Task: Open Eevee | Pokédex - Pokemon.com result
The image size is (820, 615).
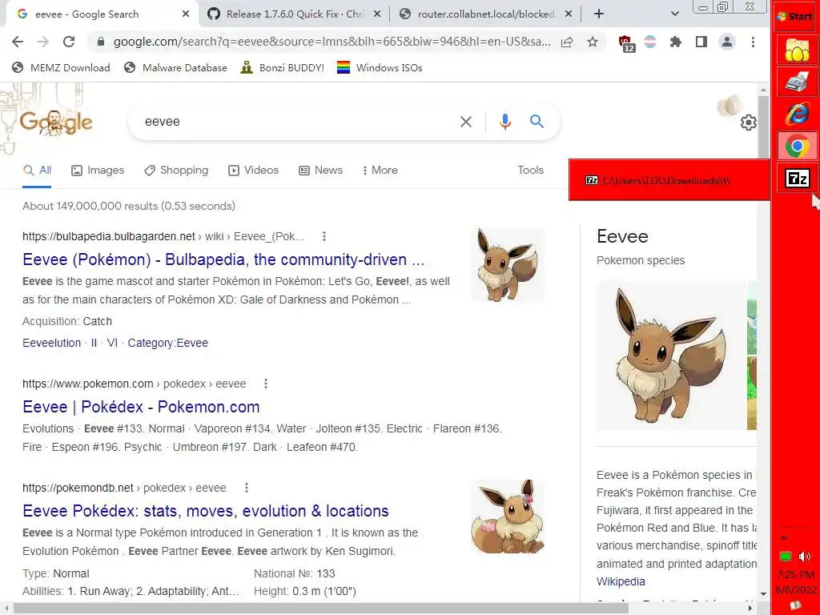Action: [141, 407]
